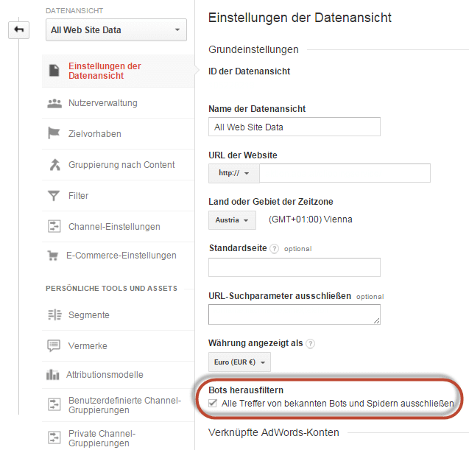This screenshot has height=450, width=469.
Task: Click help icon beside Währung angezeigt als
Action: coord(311,343)
